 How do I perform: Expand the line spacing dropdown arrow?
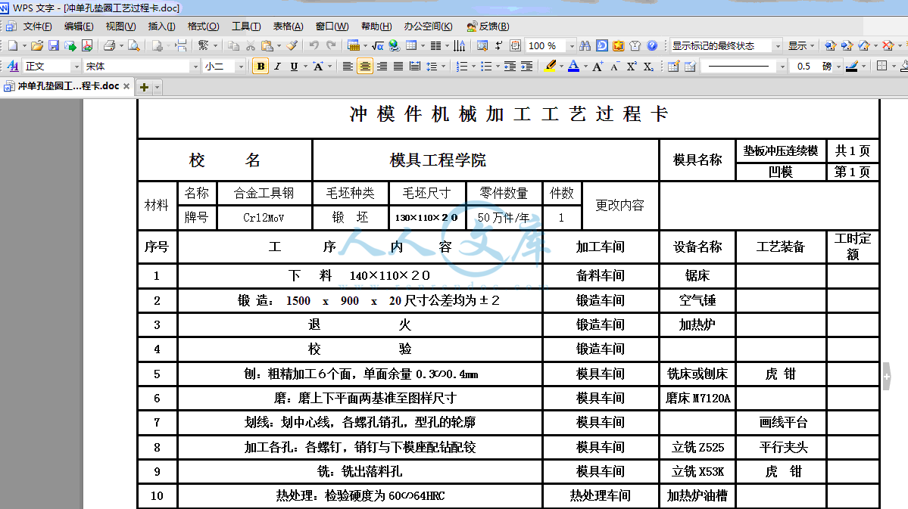tap(444, 67)
